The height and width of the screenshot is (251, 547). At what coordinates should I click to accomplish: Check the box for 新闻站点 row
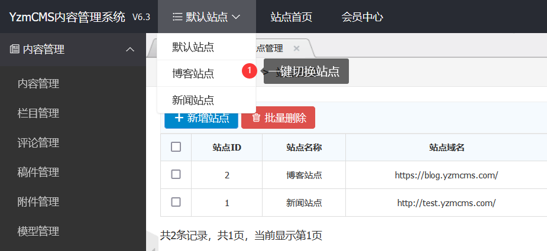[x=176, y=202]
